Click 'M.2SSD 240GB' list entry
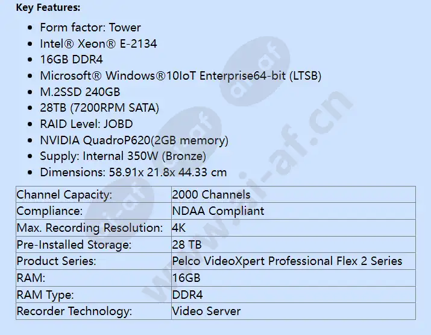The image size is (431, 335). click(x=80, y=92)
